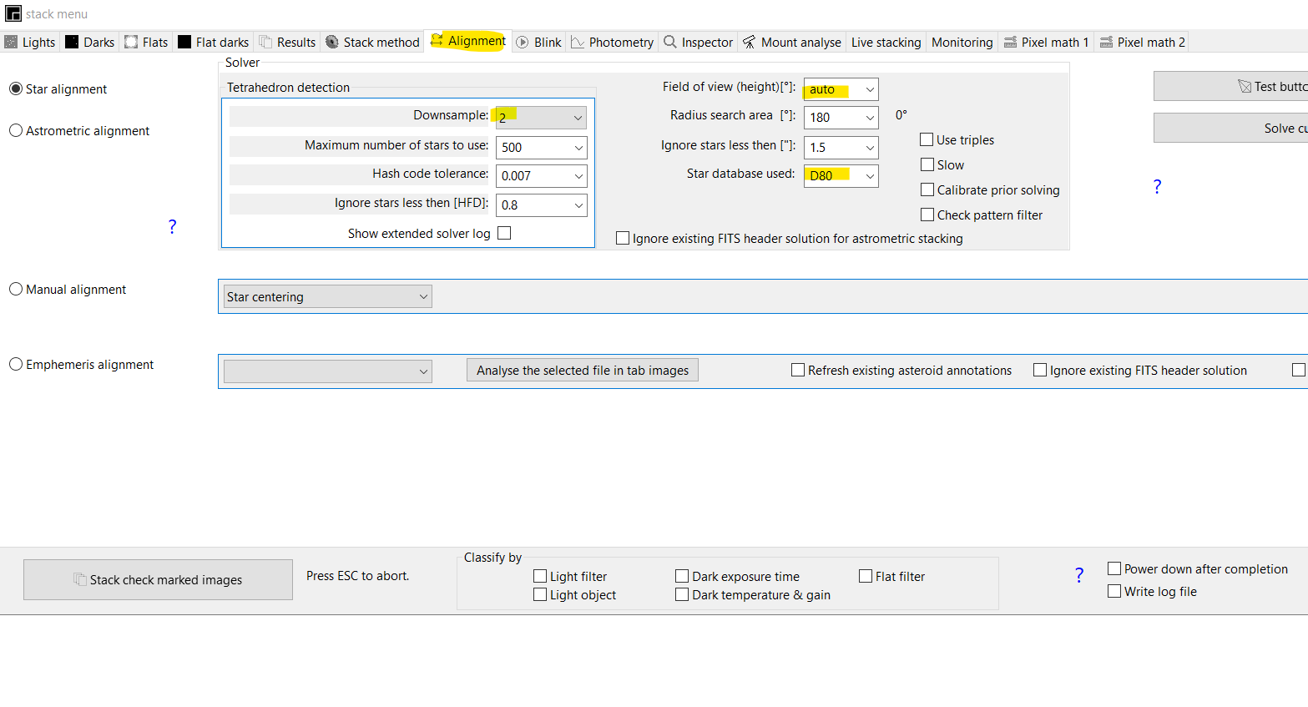This screenshot has height=707, width=1308.
Task: Select the Mount analyse tab
Action: point(792,42)
